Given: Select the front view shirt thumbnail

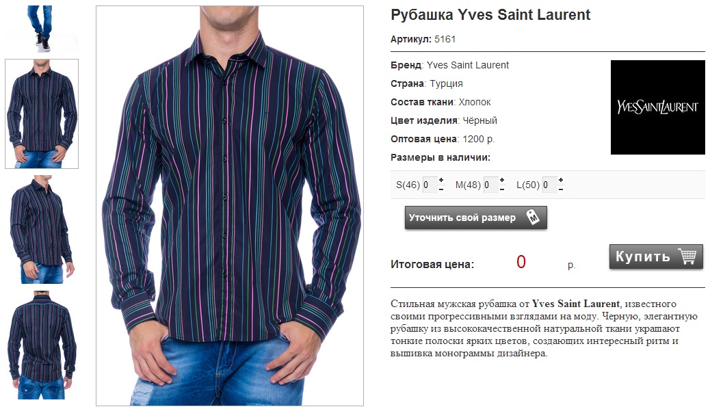Looking at the screenshot, I should (x=42, y=114).
